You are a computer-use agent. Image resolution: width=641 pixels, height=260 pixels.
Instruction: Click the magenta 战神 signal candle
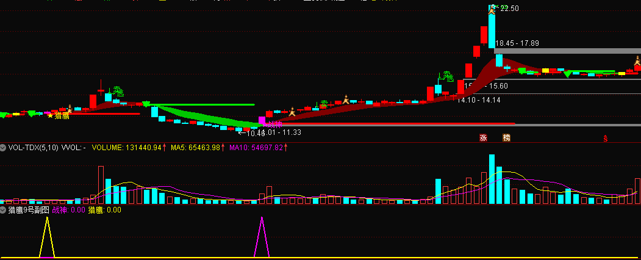point(262,120)
